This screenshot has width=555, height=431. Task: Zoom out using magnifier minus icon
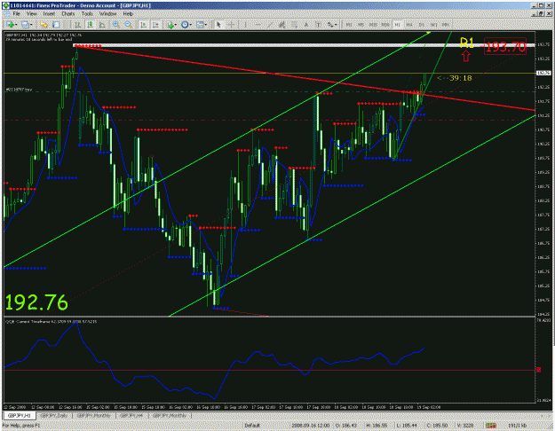pyautogui.click(x=128, y=25)
